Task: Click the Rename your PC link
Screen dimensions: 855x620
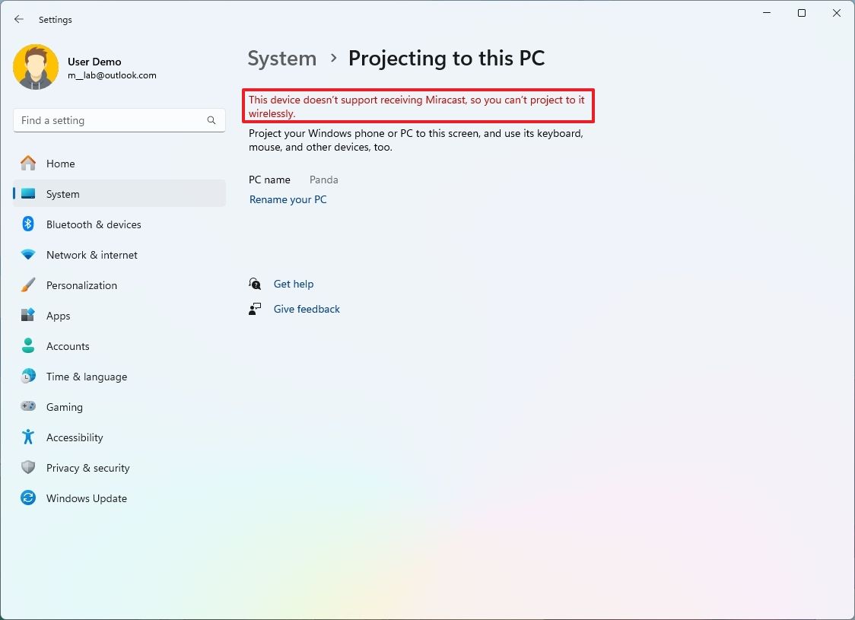Action: tap(288, 199)
